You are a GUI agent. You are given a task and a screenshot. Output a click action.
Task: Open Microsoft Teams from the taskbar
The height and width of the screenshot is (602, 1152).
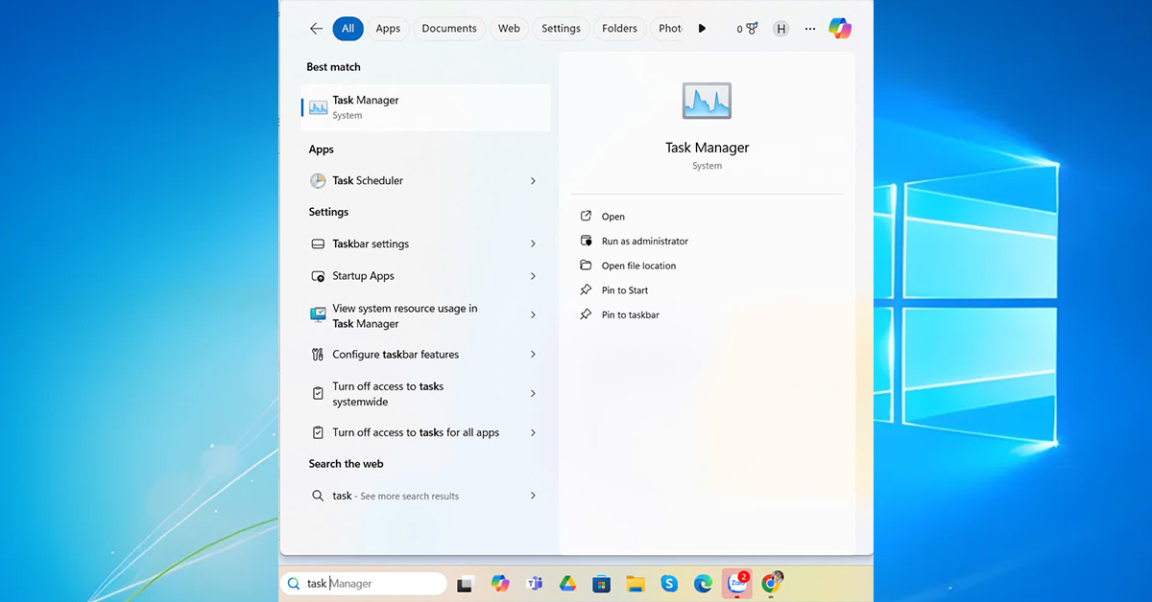(534, 583)
